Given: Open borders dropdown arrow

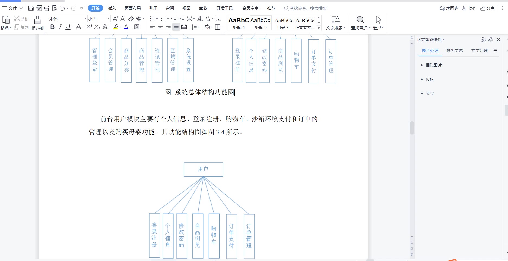Looking at the screenshot, I should click(223, 27).
